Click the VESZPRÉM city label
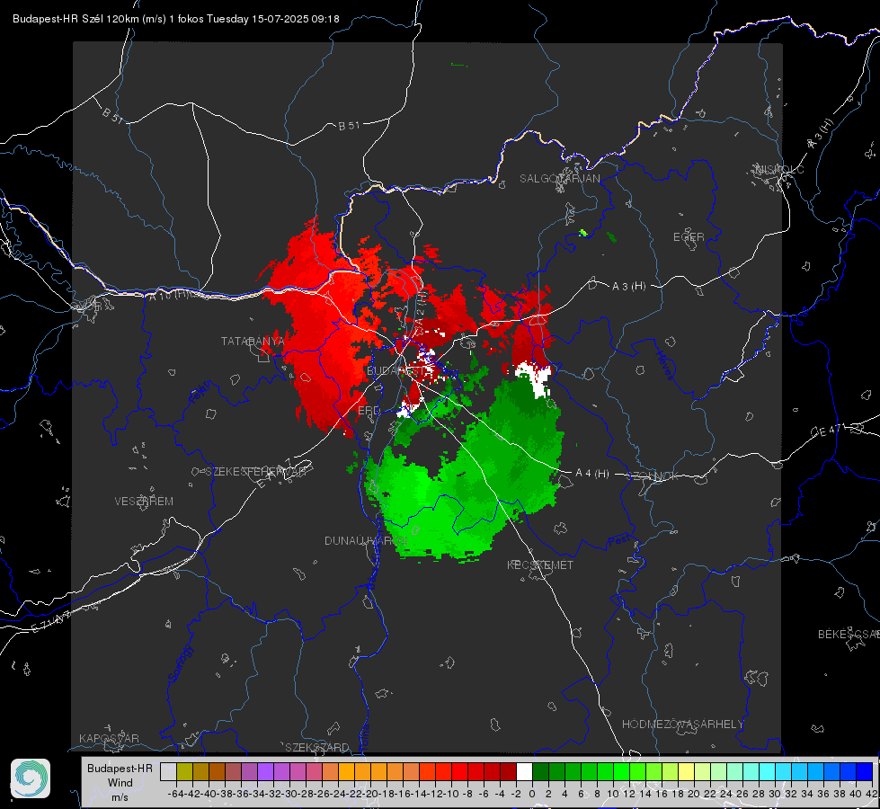Screen dimensions: 880x809 (x=144, y=502)
